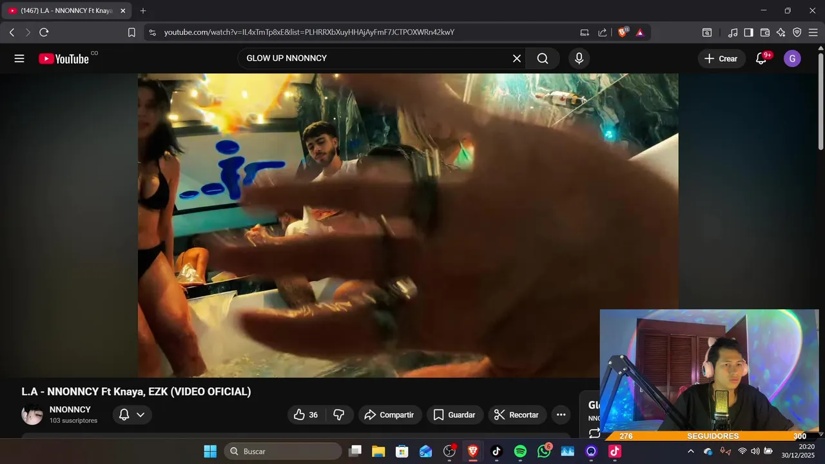825x464 pixels.
Task: Open the Brave main menu
Action: click(813, 32)
